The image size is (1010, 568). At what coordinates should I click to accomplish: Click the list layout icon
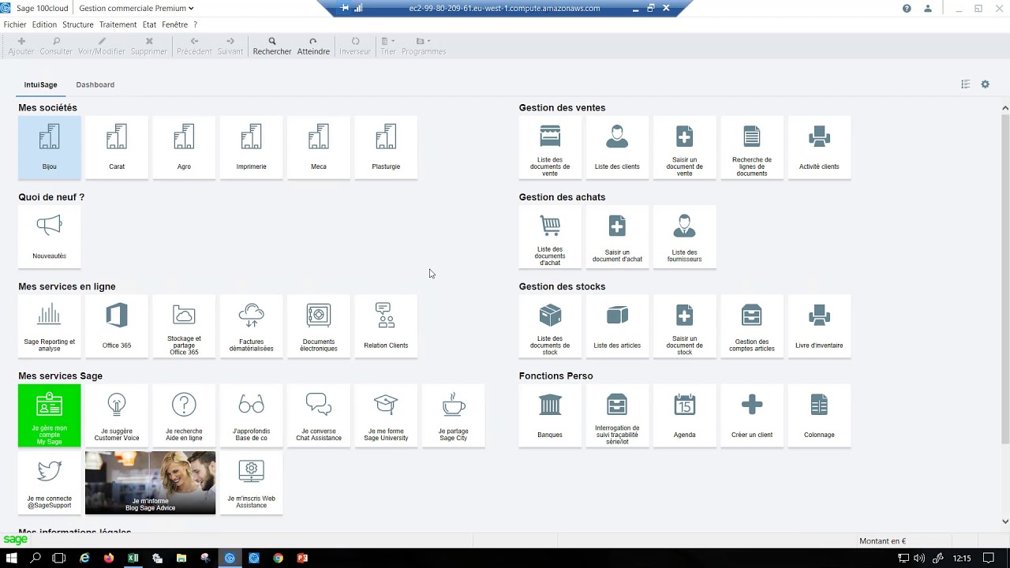pos(965,84)
